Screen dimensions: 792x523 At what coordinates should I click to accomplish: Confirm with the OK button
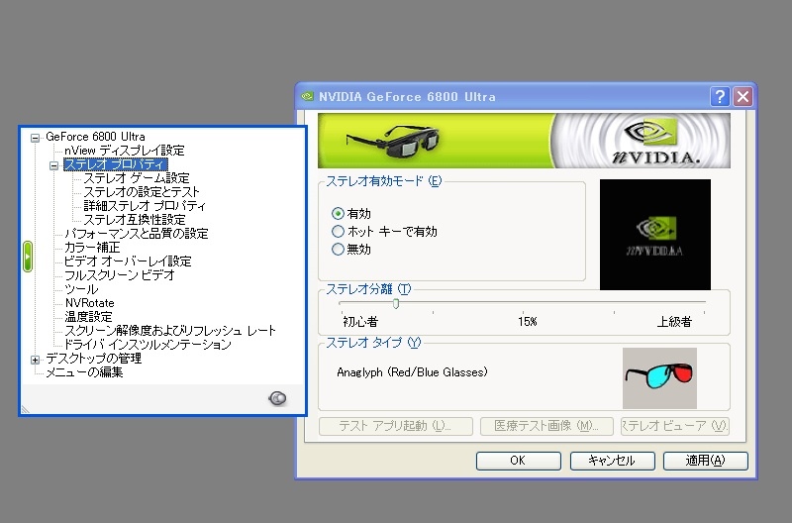coord(518,461)
